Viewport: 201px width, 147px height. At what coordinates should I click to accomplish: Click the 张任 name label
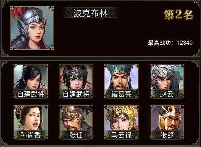pos(76,135)
